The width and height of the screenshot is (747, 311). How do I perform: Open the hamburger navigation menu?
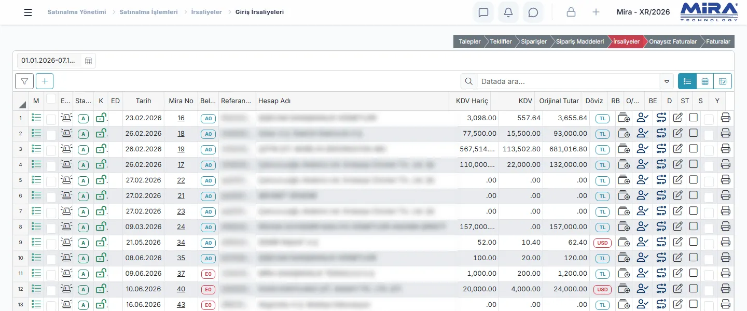(28, 12)
